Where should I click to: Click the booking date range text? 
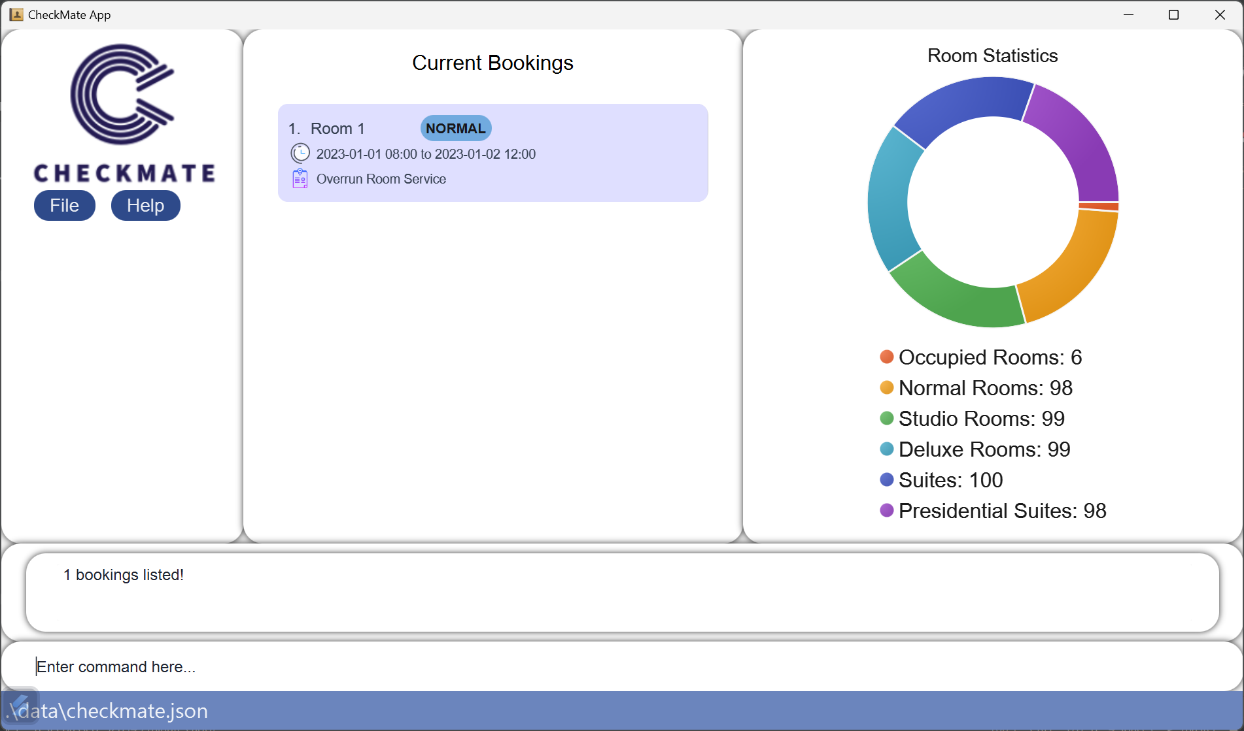pyautogui.click(x=426, y=154)
